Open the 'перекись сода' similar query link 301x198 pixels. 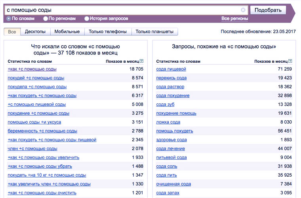[x=171, y=78]
